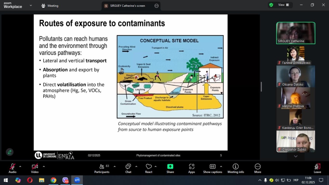Screen dimensions: 329x185
Task: Open the View layout button
Action: point(283,5)
